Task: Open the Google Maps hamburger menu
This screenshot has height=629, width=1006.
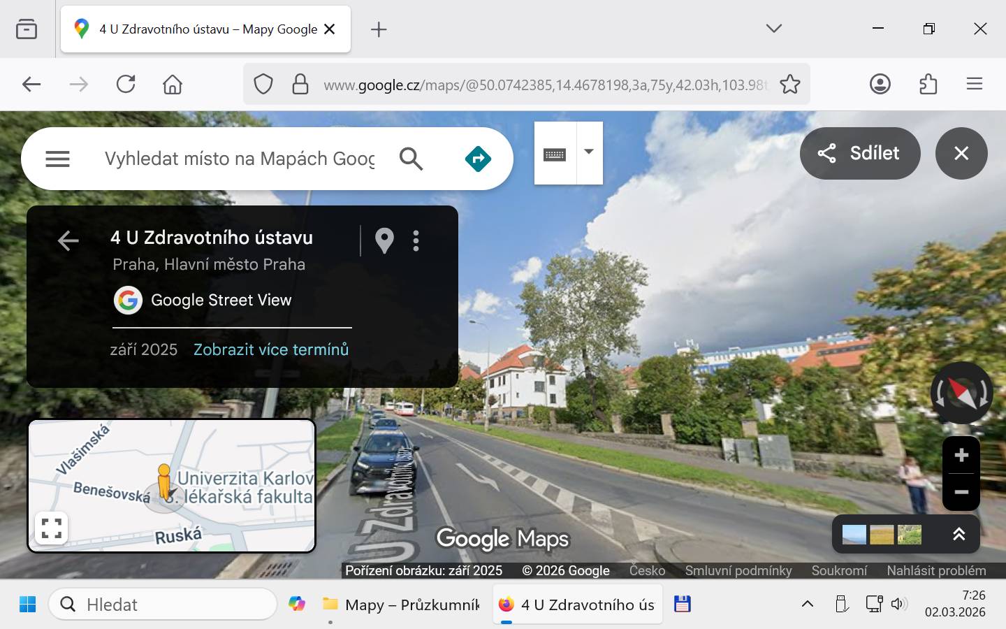Action: coord(57,159)
